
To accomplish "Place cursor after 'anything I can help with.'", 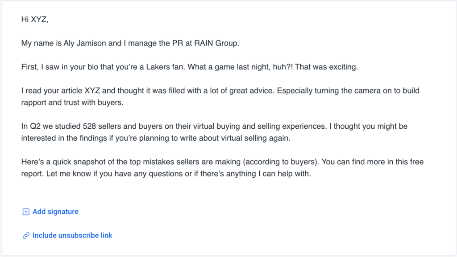I will [311, 174].
